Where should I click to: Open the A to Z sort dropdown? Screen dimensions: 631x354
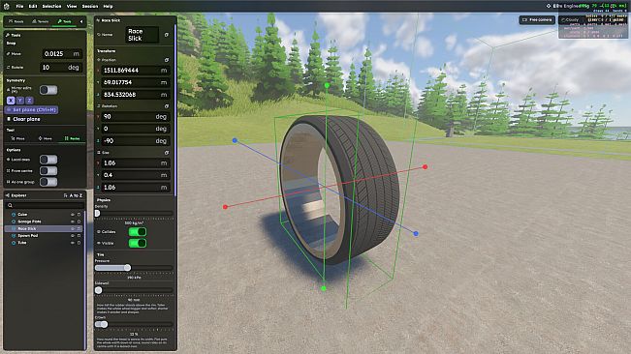73,195
